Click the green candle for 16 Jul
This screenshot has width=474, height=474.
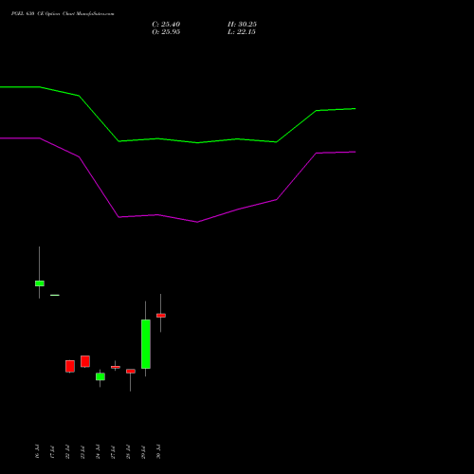40,283
